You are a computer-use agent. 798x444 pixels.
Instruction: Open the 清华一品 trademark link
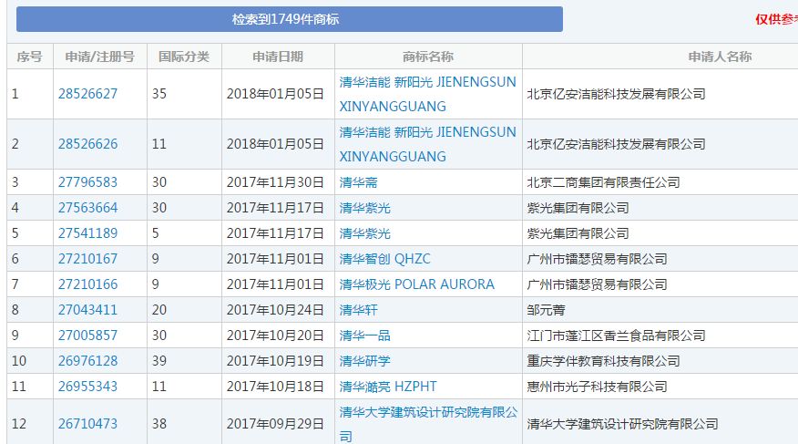[364, 335]
